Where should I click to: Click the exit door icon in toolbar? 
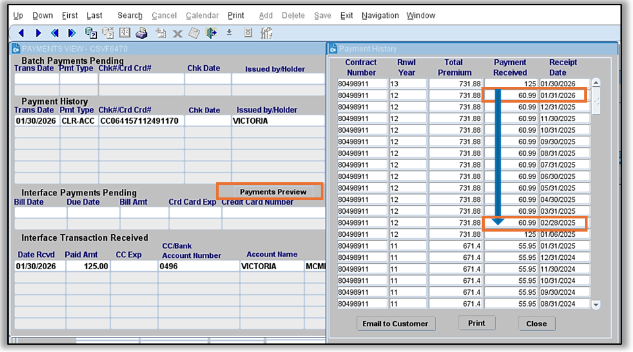coord(211,33)
